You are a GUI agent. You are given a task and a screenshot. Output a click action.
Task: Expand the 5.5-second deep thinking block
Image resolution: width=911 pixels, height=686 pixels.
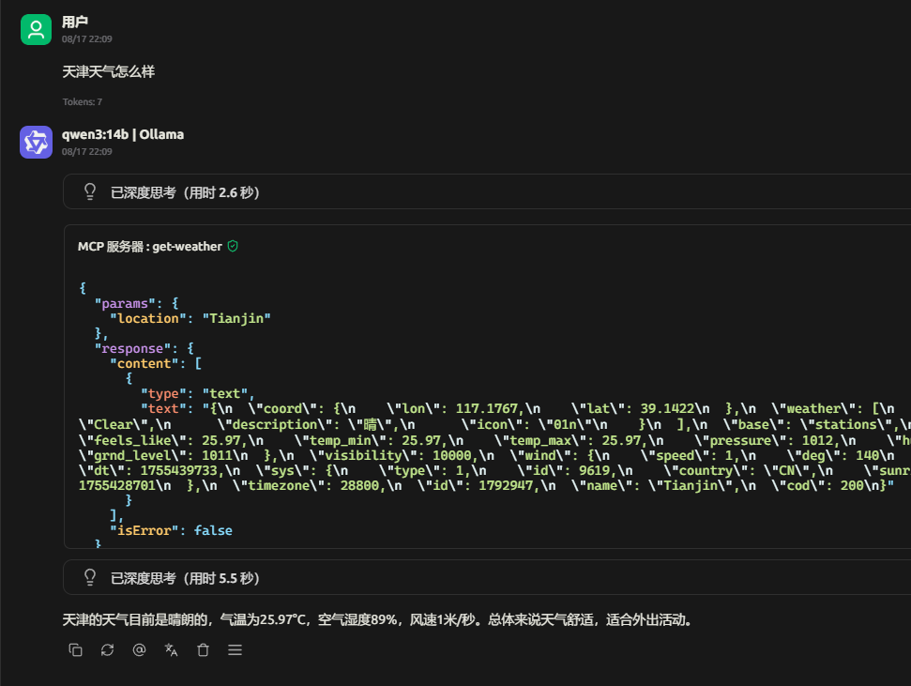coord(487,577)
